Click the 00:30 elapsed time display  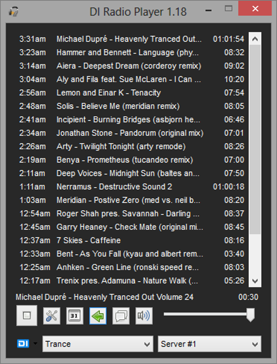coord(248,297)
